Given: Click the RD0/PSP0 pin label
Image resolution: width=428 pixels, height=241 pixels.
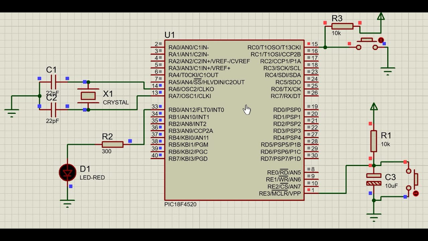Looking at the screenshot, I should [x=287, y=110].
